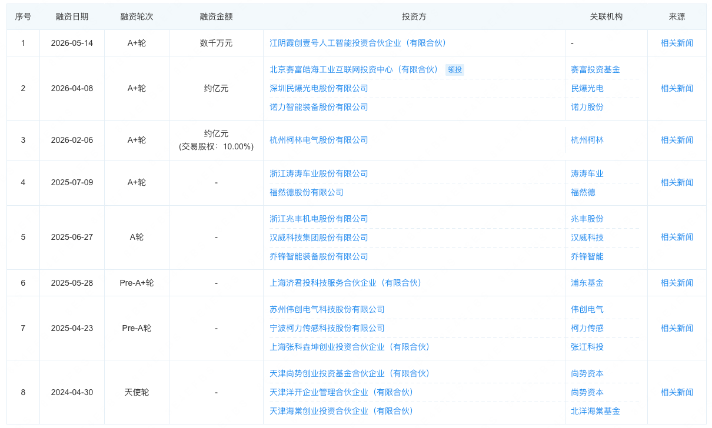Open related institution 福然德
The width and height of the screenshot is (712, 428).
pyautogui.click(x=583, y=192)
